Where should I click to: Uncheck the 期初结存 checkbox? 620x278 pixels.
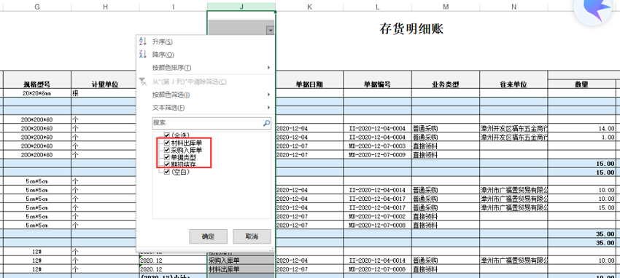coord(166,164)
